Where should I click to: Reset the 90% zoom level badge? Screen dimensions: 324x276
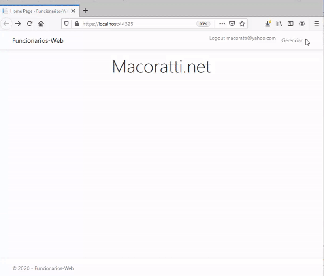pos(203,24)
